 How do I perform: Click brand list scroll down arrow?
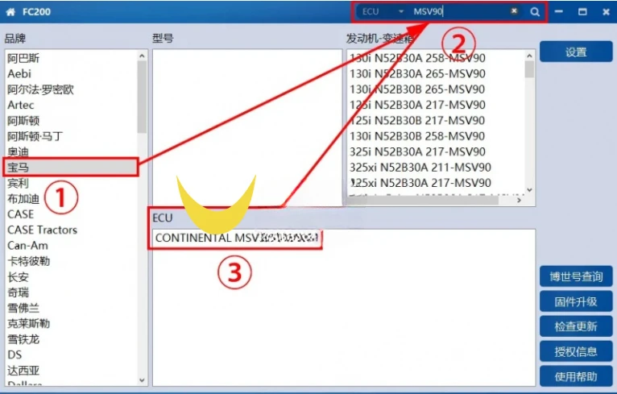click(x=142, y=380)
